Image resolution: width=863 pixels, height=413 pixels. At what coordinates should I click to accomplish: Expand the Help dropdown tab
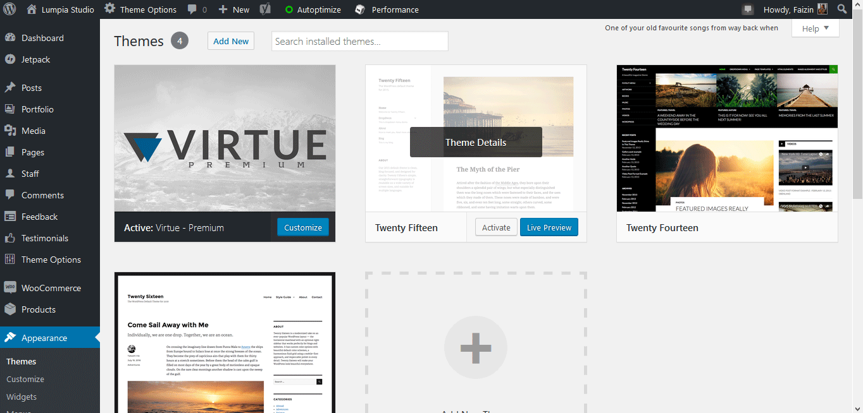click(815, 28)
